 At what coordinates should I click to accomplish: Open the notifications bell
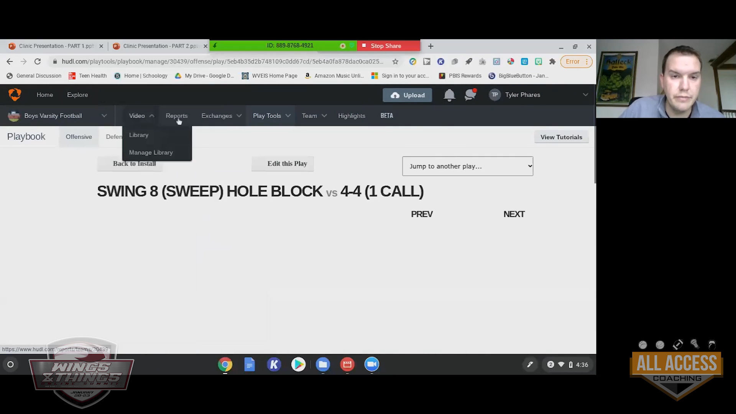click(449, 95)
